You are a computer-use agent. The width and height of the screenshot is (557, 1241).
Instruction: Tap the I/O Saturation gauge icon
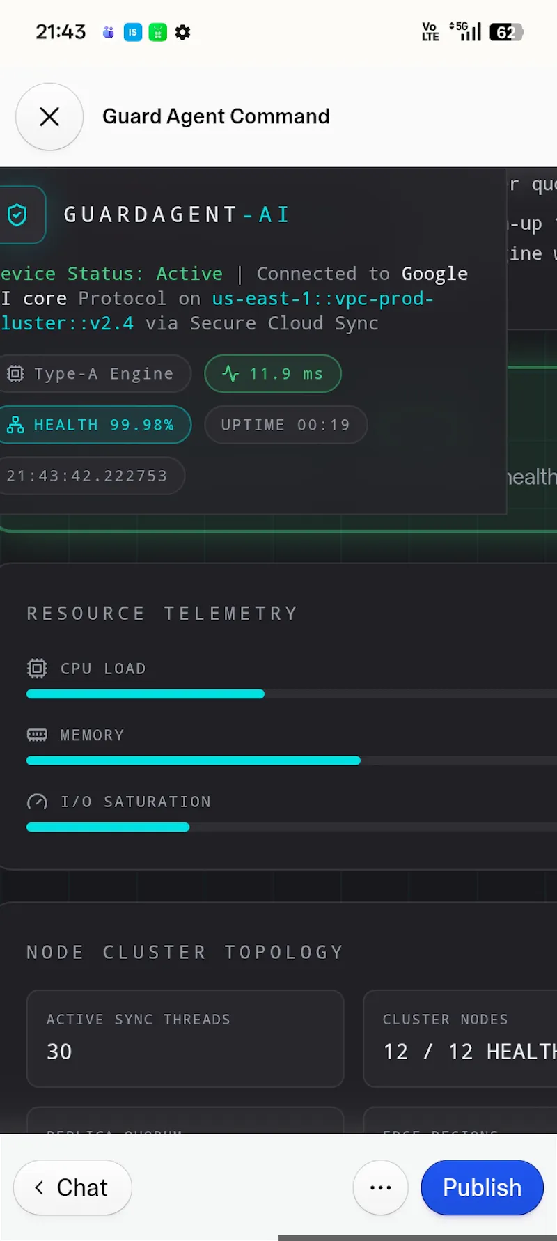point(37,802)
